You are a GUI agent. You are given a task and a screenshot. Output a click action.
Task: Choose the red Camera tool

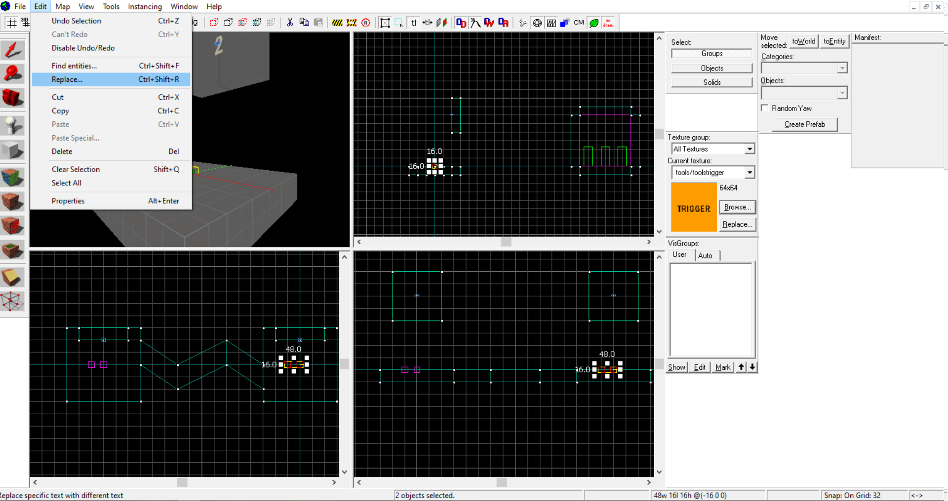[13, 98]
